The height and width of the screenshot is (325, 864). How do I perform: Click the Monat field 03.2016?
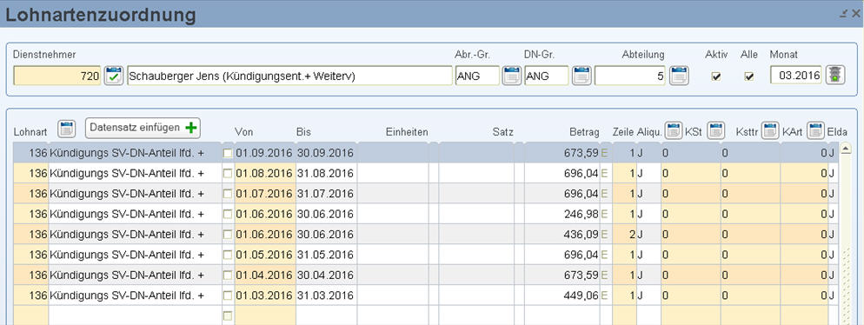[x=796, y=76]
